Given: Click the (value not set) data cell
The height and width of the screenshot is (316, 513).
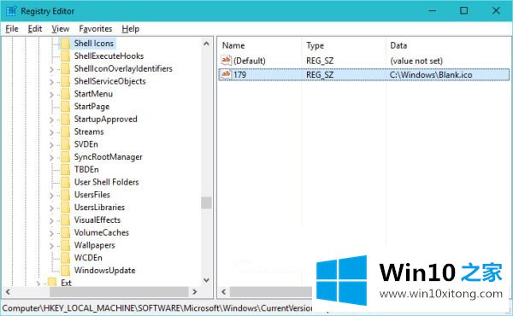Looking at the screenshot, I should (416, 61).
